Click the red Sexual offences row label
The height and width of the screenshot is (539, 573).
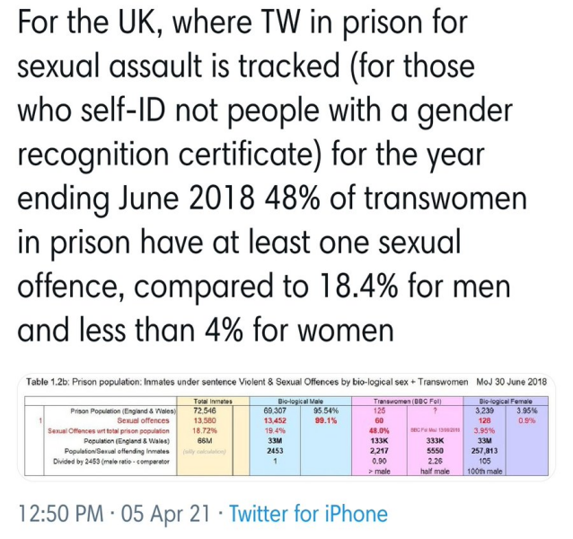(142, 420)
